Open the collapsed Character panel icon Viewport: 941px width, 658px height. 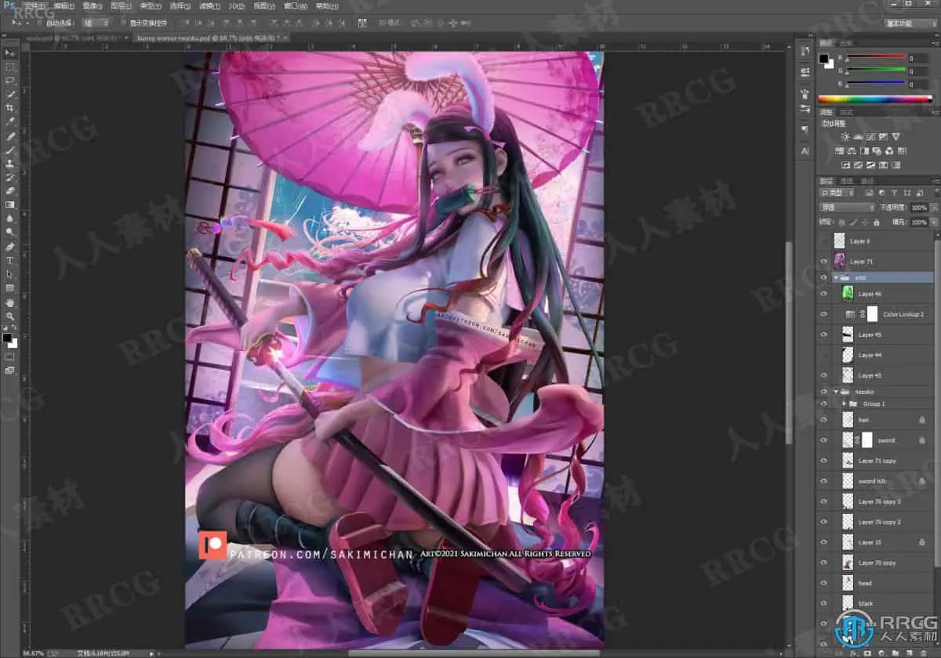[805, 150]
